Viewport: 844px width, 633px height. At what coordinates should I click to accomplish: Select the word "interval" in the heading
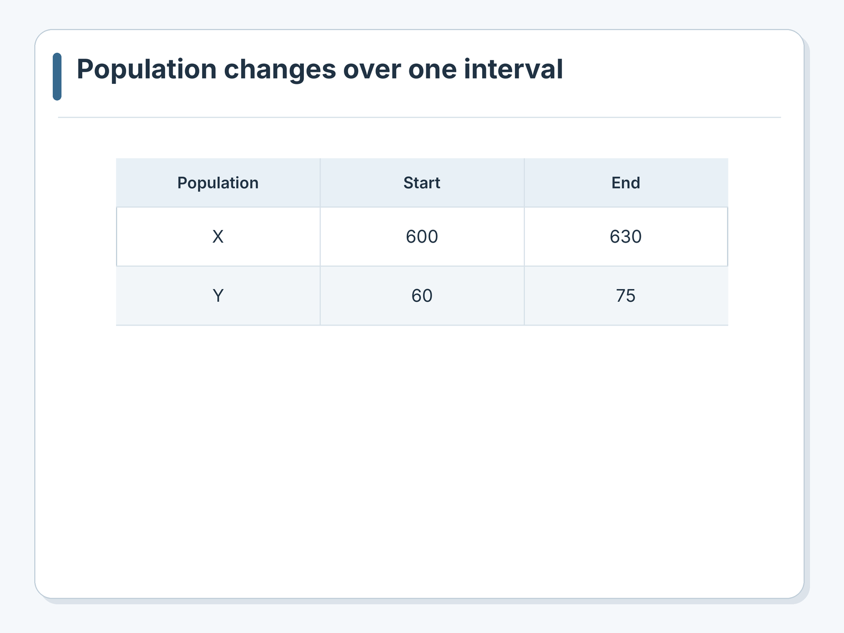click(x=513, y=69)
